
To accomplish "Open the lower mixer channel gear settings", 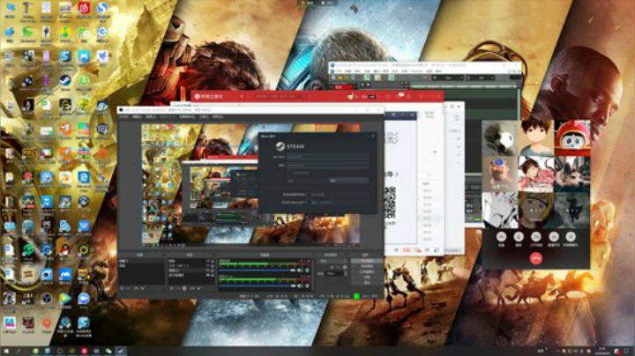I will point(308,286).
